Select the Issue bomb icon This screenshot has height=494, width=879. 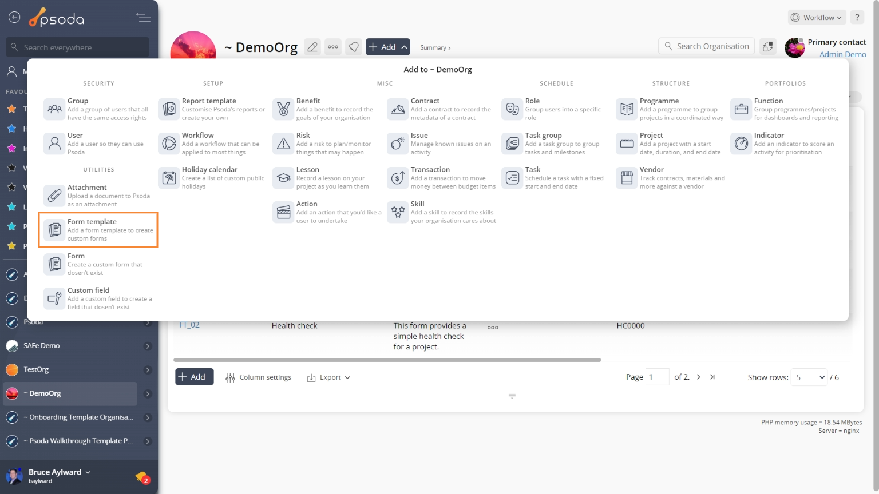[398, 144]
